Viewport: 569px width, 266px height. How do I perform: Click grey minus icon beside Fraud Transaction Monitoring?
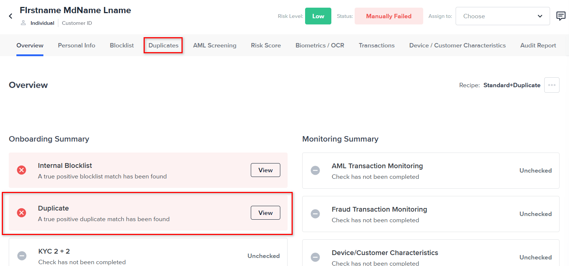(315, 214)
